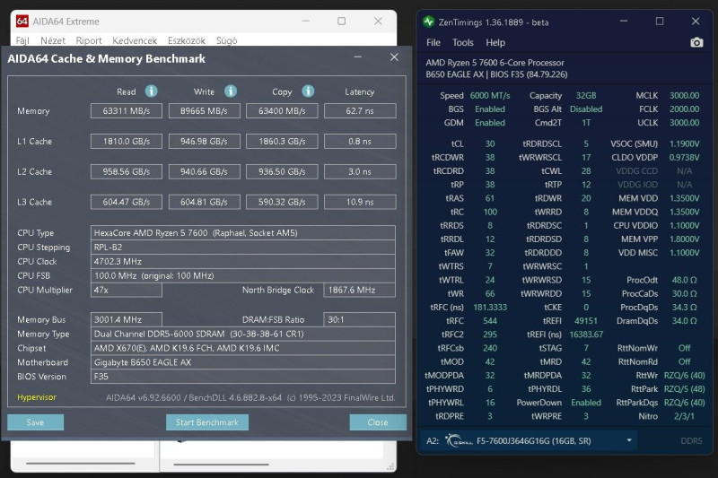Click the Write info icon
Viewport: 718px width, 478px height.
[x=231, y=91]
